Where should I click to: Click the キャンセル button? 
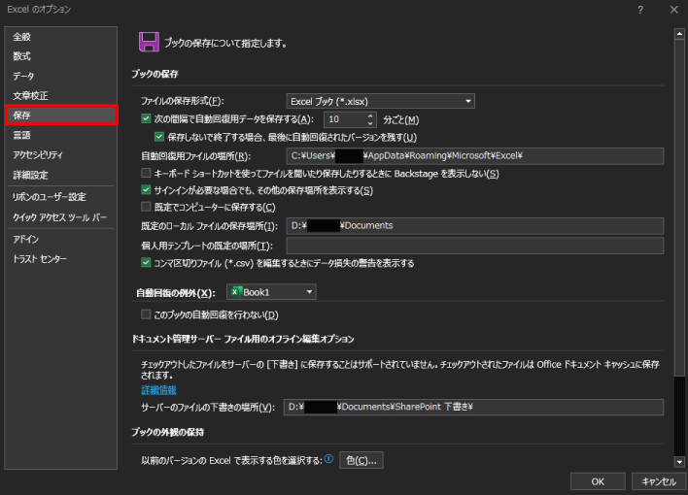[x=658, y=481]
